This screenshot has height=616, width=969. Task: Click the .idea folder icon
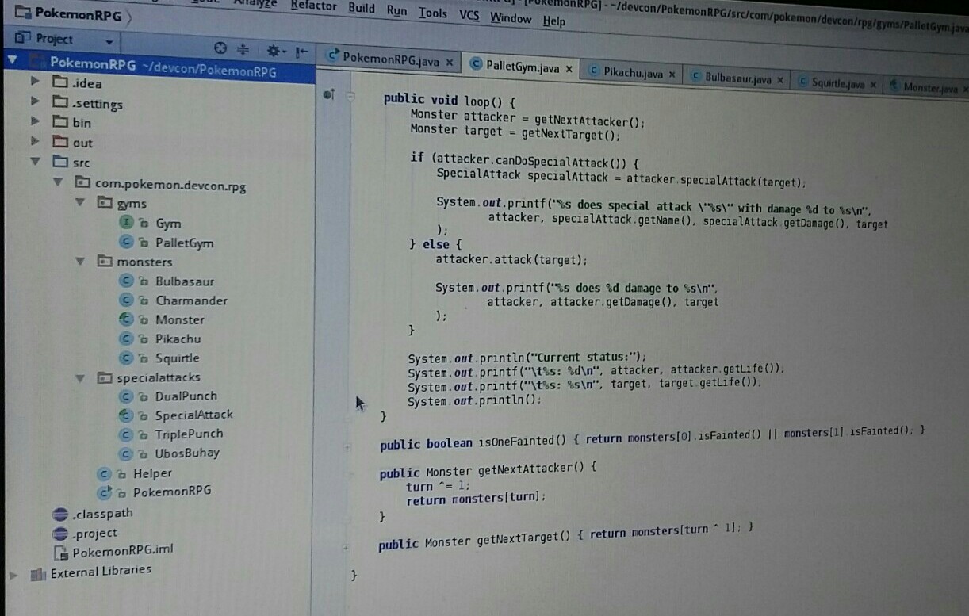click(x=59, y=81)
